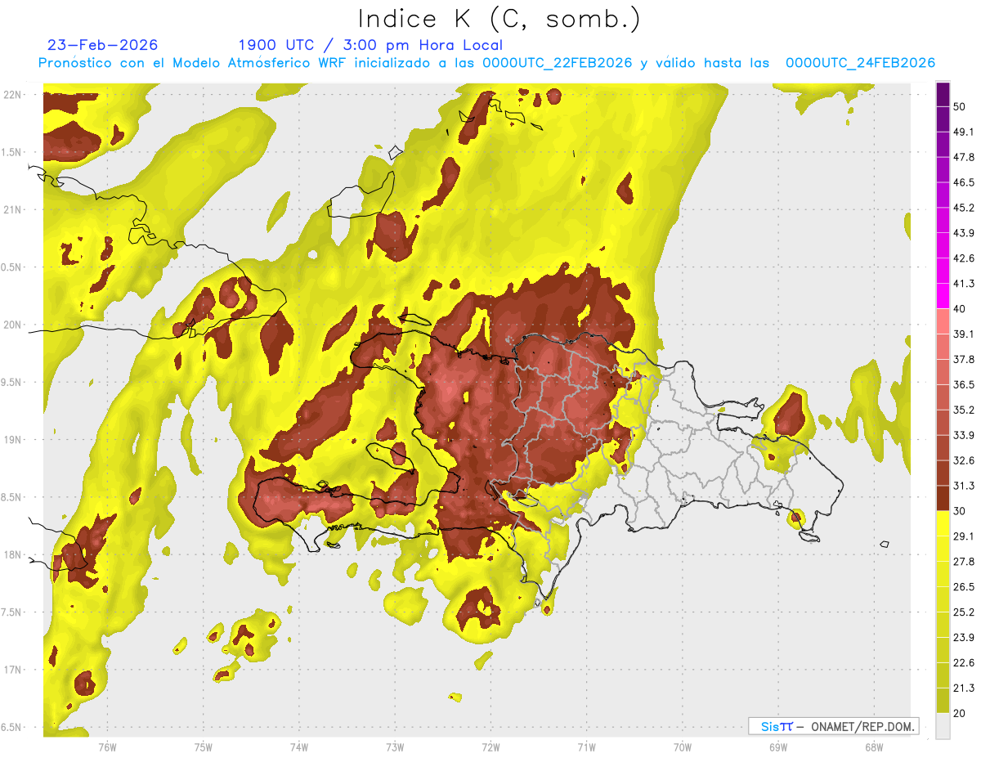Click the latitude axis label '18N'
Viewport: 981px width, 758px height.
click(14, 555)
